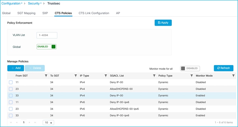This screenshot has height=127, width=238.
Task: Select the AllowDHCPDNS-00-ipv6 SGACL cell
Action: 124,109
